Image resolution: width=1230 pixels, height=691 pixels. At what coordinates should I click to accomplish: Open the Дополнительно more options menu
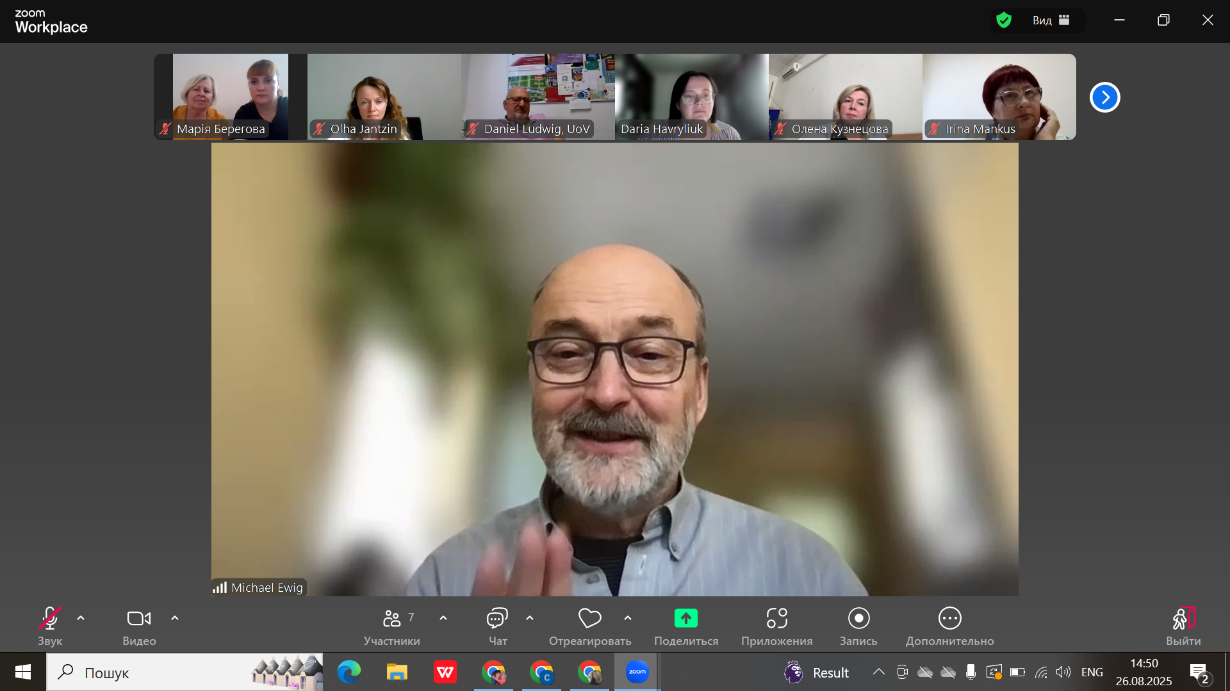950,626
